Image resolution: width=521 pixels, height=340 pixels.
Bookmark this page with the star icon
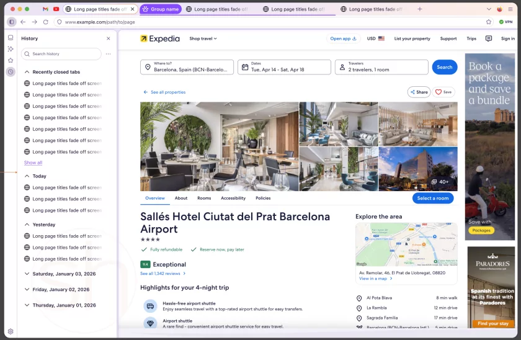pos(489,22)
